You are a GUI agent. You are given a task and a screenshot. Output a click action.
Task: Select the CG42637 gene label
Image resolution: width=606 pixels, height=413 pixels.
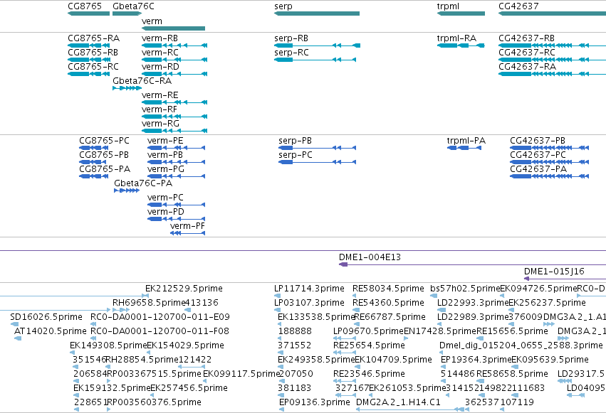click(518, 6)
